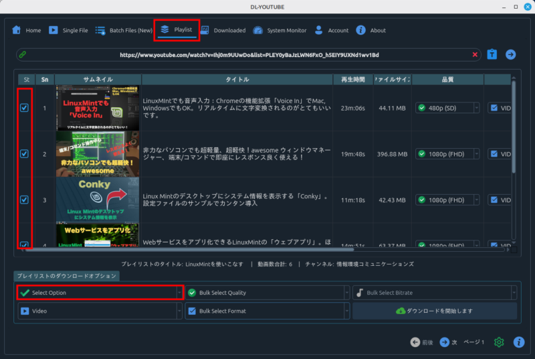Deselect the Conky video row 3 checkbox
The image size is (535, 359).
25,200
